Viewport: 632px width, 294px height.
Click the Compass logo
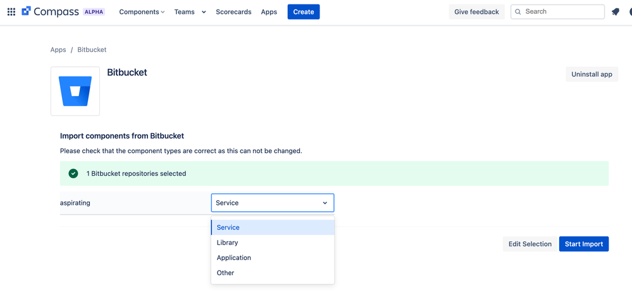50,11
